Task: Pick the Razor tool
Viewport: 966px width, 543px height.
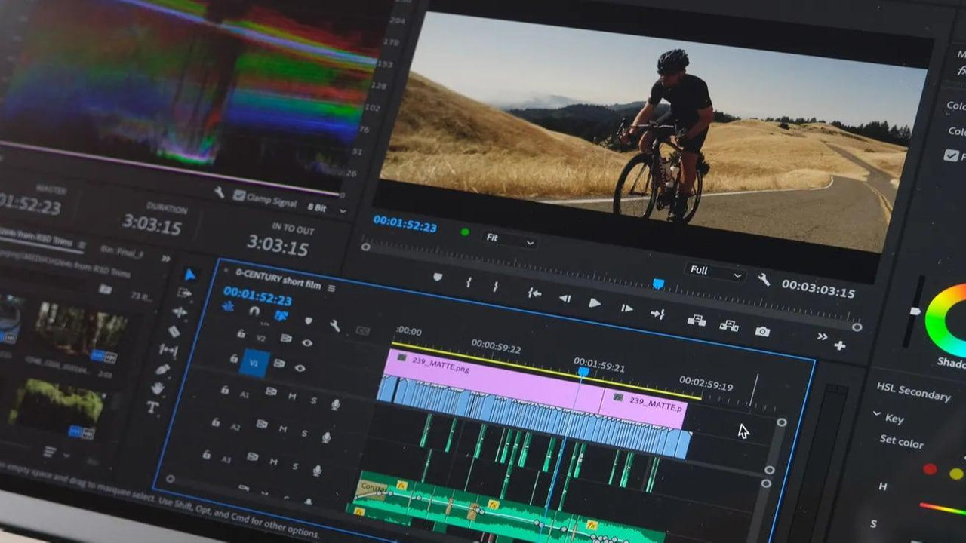Action: click(x=174, y=331)
